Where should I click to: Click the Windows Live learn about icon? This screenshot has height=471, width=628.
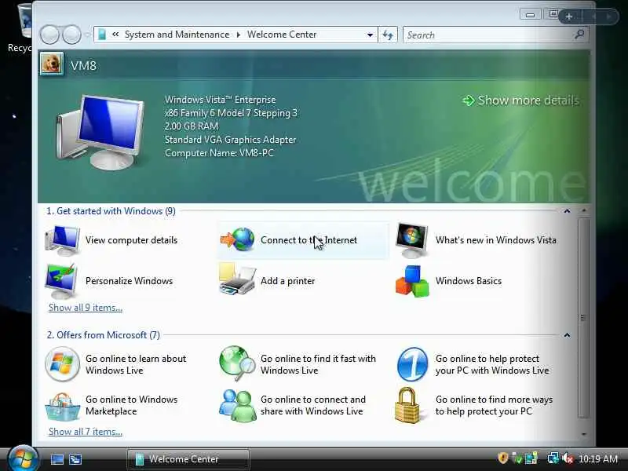click(62, 364)
